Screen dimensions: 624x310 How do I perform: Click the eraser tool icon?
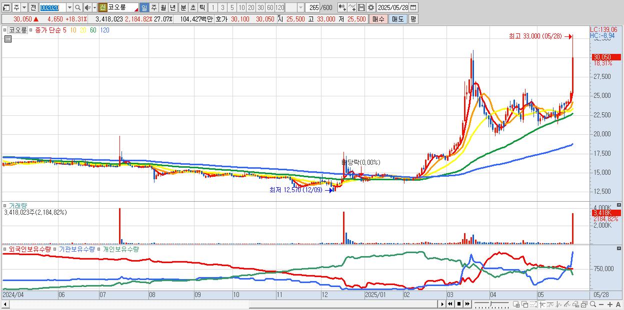(x=576, y=304)
